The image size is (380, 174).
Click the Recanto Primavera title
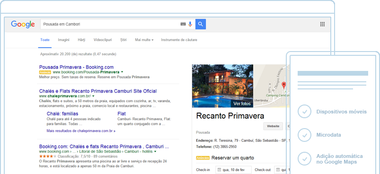(x=230, y=116)
